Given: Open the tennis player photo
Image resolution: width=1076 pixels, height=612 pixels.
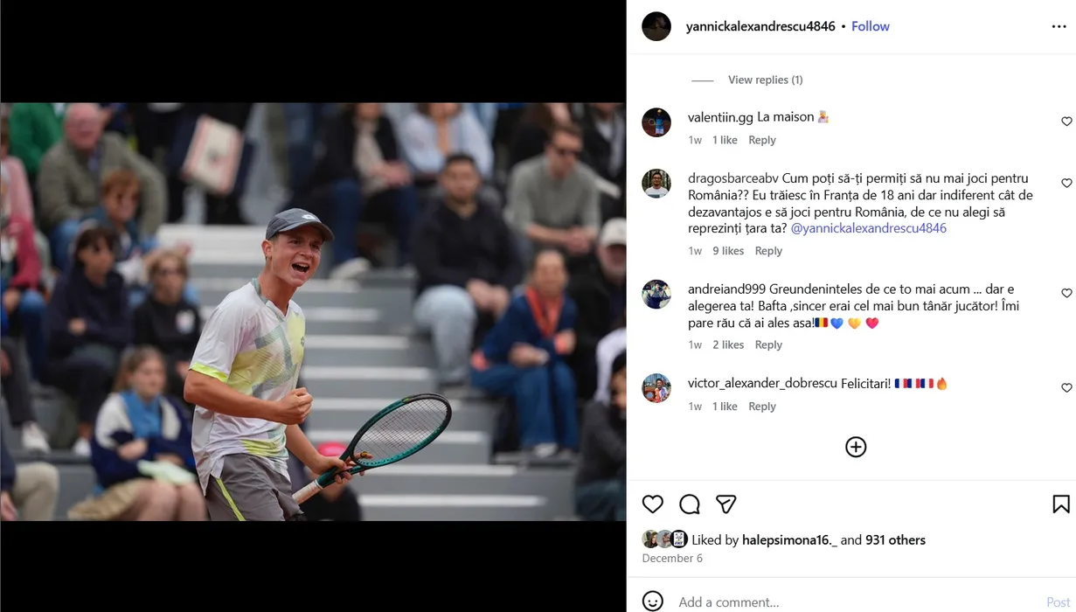Looking at the screenshot, I should (x=313, y=311).
